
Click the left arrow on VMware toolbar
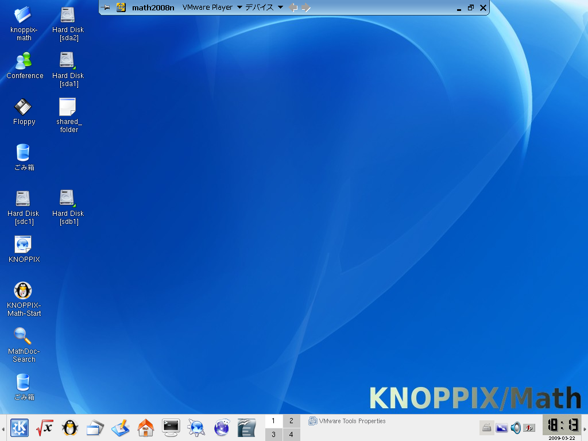pos(293,7)
